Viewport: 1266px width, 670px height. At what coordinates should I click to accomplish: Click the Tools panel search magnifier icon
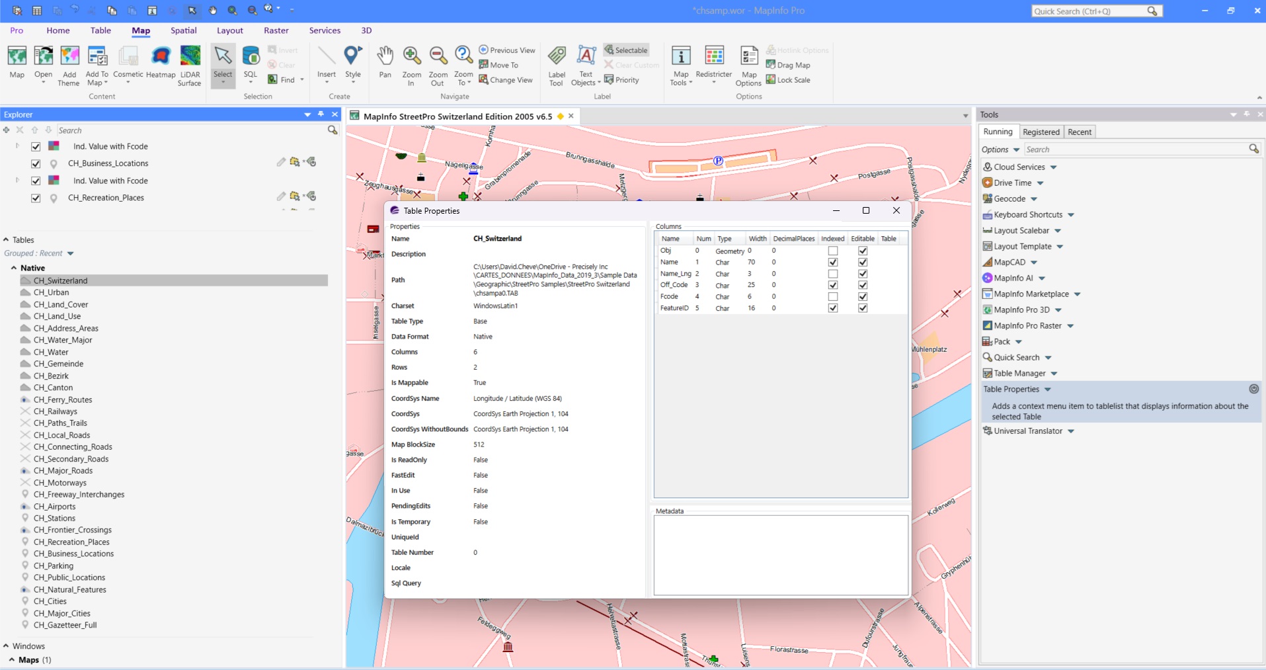[x=1253, y=149]
